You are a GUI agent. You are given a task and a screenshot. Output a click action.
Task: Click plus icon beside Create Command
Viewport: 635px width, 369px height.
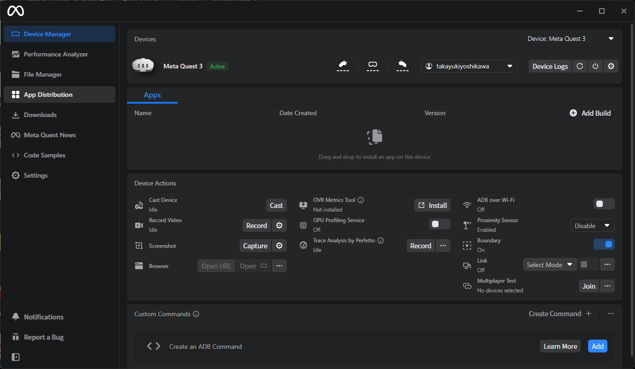[589, 314]
